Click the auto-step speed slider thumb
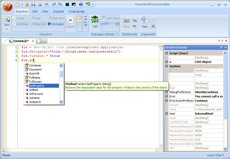The image size is (230, 159). [x=107, y=24]
